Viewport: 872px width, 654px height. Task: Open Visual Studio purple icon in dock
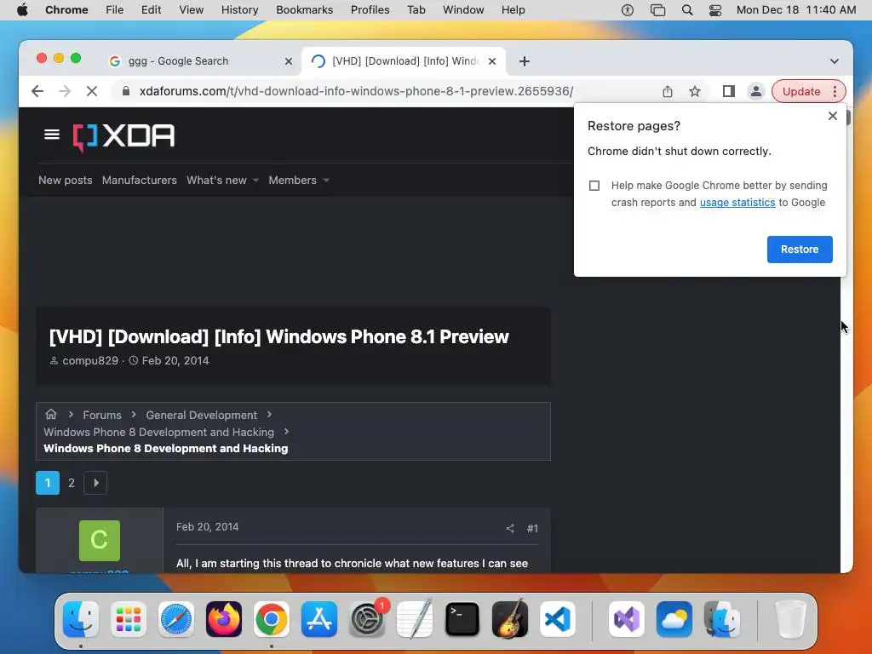627,619
